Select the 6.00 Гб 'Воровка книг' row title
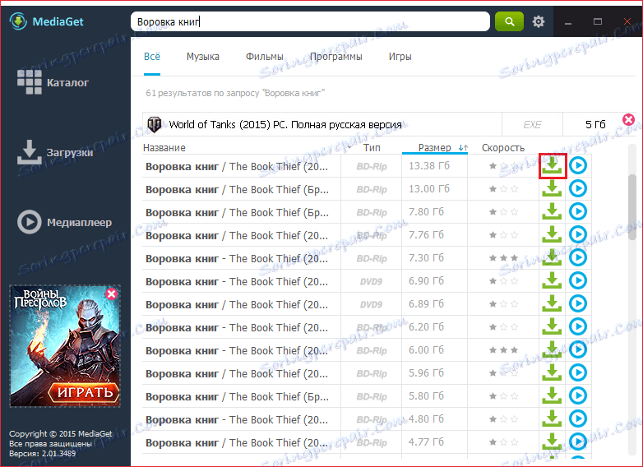Viewport: 643px width, 467px height. click(237, 350)
